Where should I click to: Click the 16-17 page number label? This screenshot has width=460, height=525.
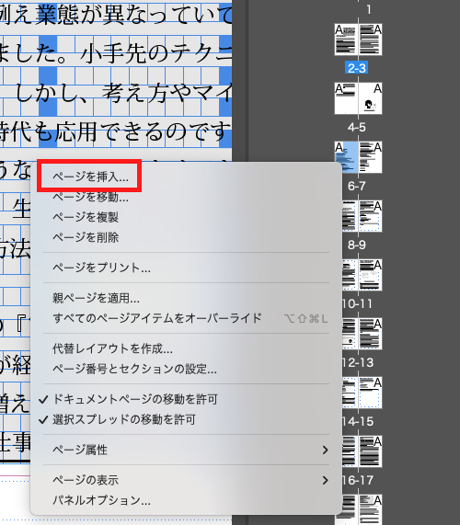click(x=358, y=480)
